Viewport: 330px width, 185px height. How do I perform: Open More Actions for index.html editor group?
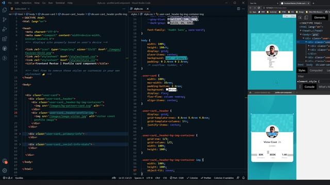click(124, 9)
